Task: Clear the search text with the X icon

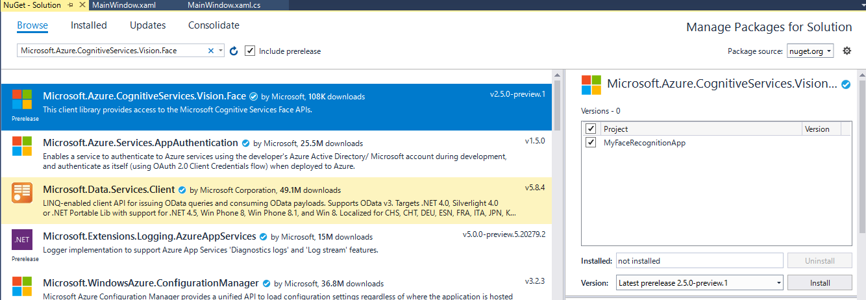Action: click(211, 51)
